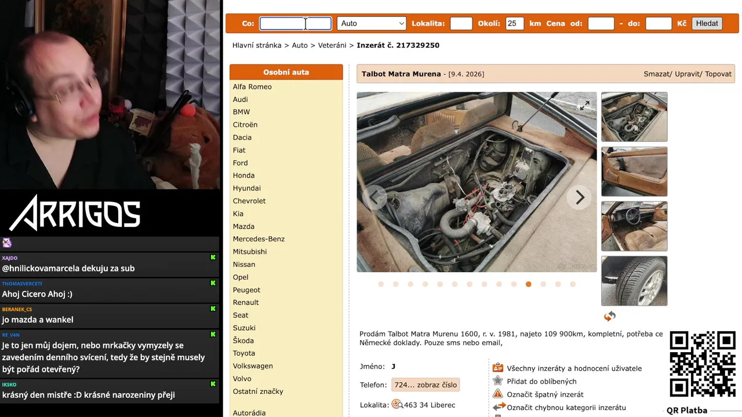
Task: Open Alfa Romeo in the car brands list
Action: coord(252,87)
